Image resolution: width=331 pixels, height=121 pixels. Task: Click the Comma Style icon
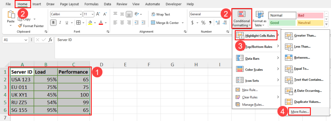[210, 23]
